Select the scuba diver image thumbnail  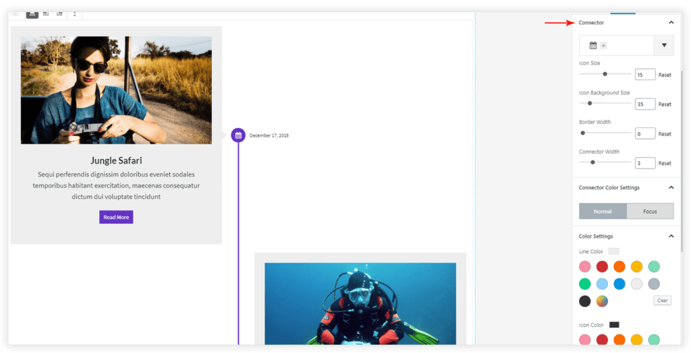point(360,303)
